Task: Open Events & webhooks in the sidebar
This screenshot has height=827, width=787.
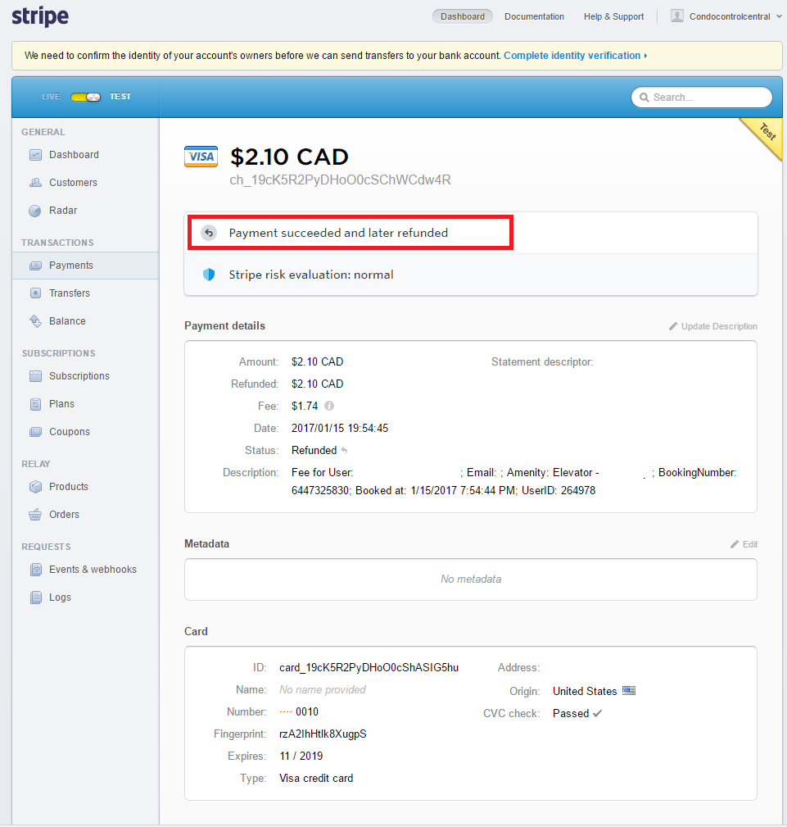Action: pos(93,570)
